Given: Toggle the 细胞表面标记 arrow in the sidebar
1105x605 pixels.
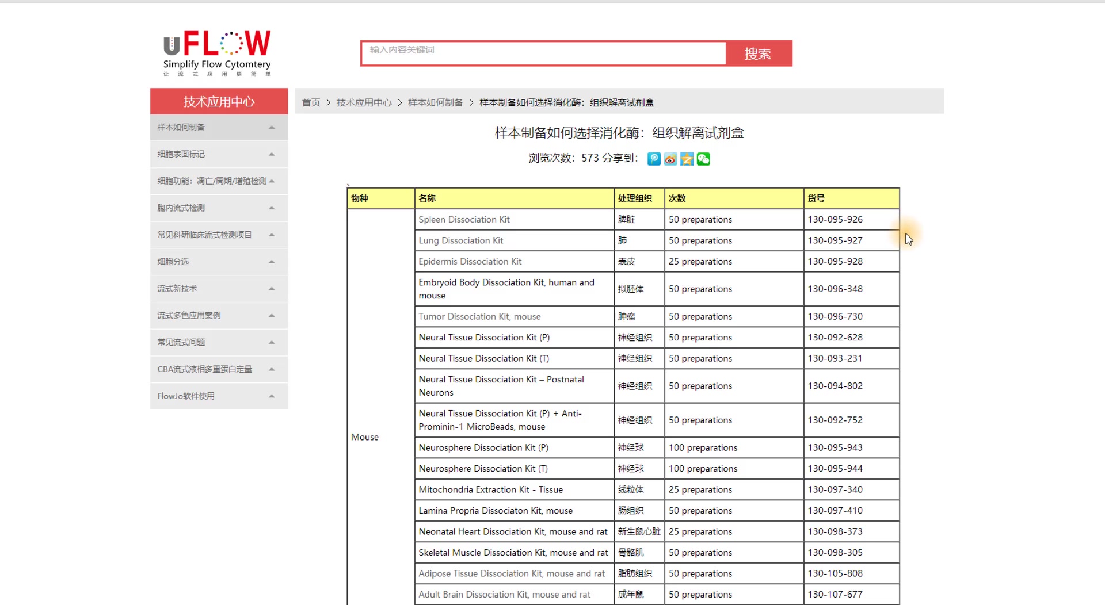Looking at the screenshot, I should point(272,154).
